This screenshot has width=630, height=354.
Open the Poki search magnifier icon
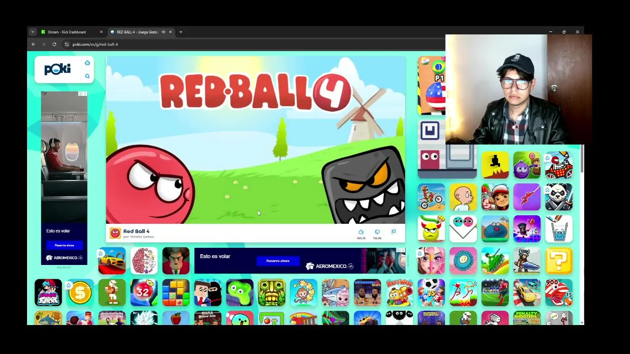(87, 76)
